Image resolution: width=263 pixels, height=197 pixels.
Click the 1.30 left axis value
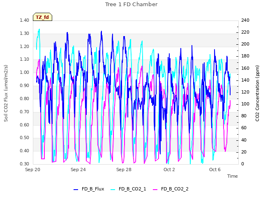tap(25, 34)
